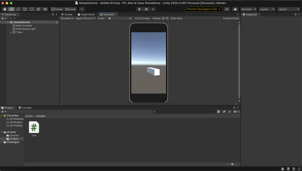Toggle grid snapping icon in toolbar
The height and width of the screenshot is (171, 302).
(82, 9)
